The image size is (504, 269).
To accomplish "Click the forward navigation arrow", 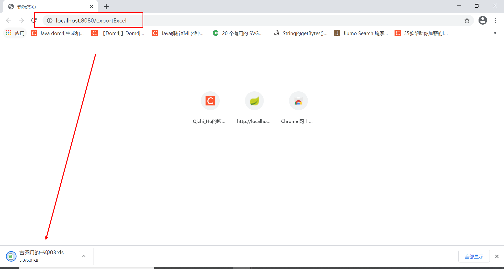I will 21,20.
